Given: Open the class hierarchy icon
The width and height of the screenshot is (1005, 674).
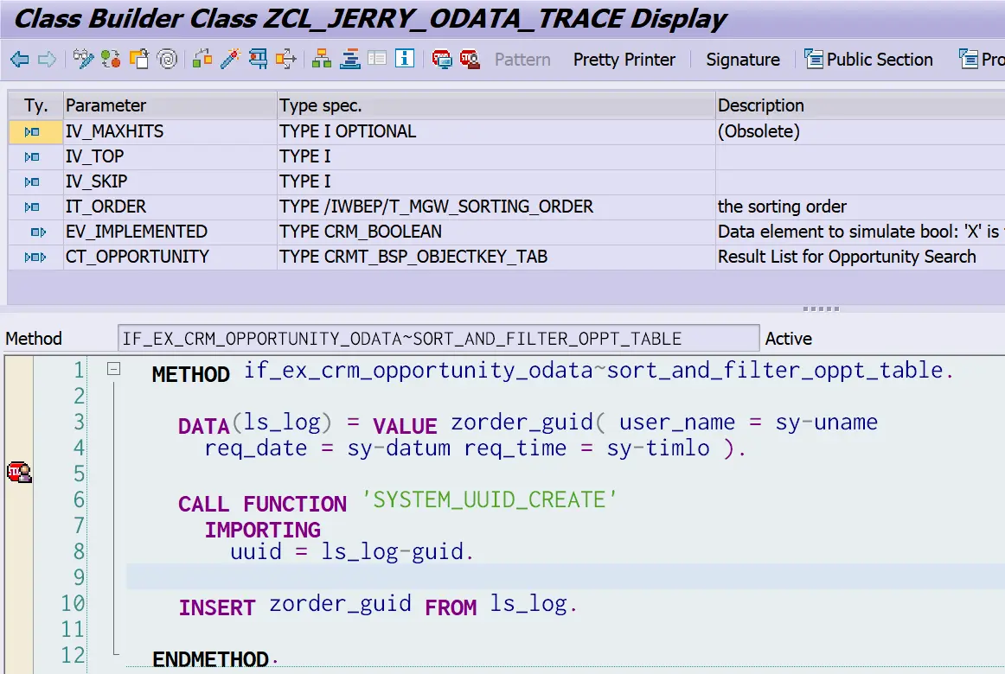Looking at the screenshot, I should click(x=321, y=59).
